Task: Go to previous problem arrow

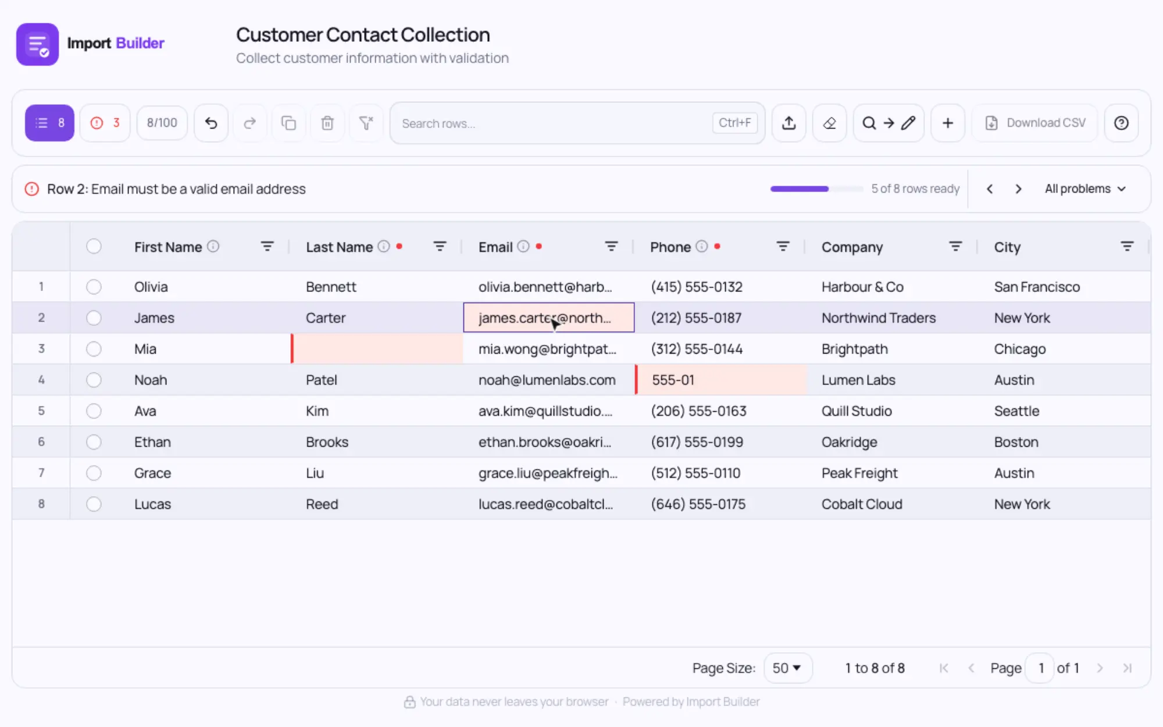Action: [990, 189]
